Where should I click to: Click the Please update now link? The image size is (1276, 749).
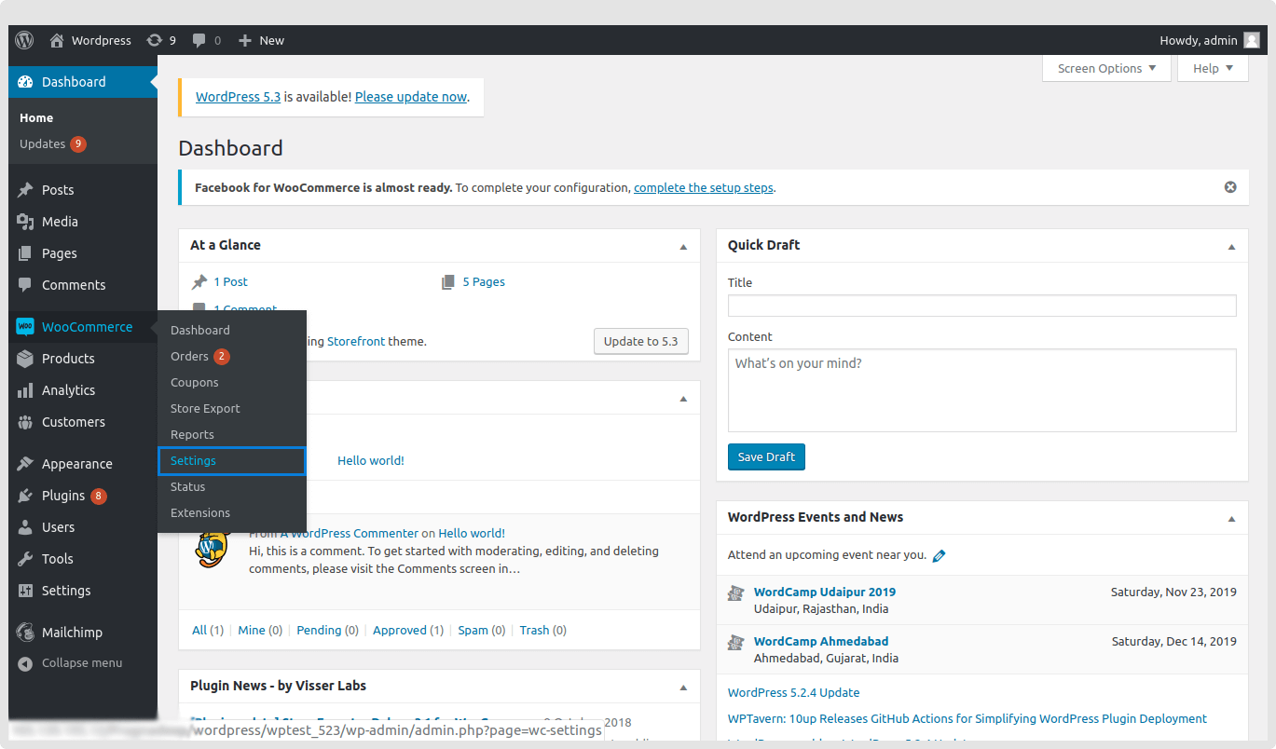(411, 96)
